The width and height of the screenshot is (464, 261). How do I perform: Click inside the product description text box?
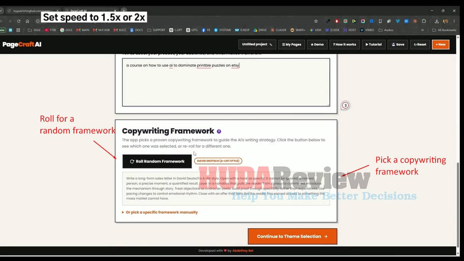[226, 82]
